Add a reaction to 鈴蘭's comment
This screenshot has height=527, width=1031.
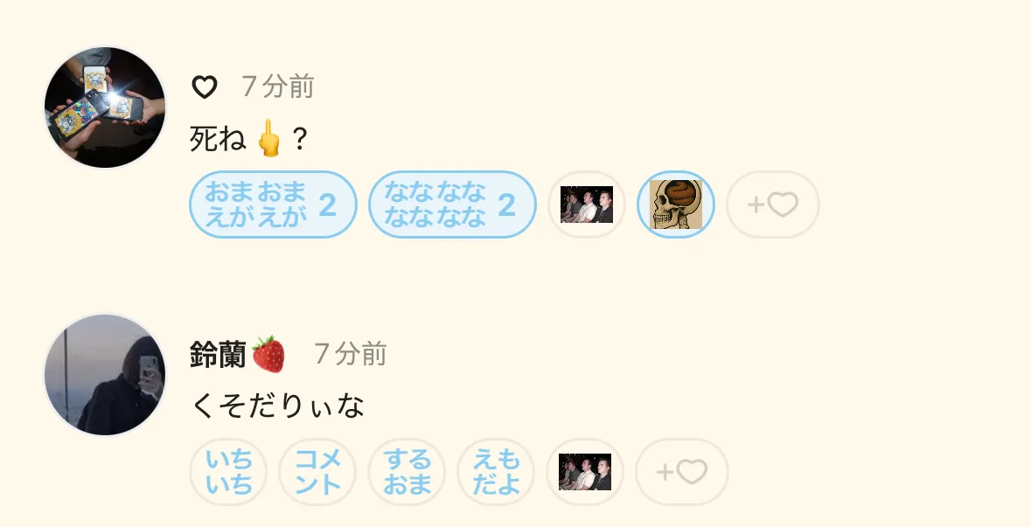tap(682, 472)
